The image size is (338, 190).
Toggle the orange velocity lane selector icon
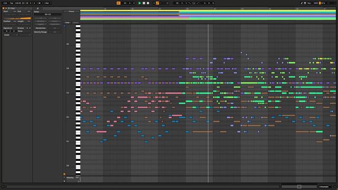pyautogui.click(x=64, y=174)
